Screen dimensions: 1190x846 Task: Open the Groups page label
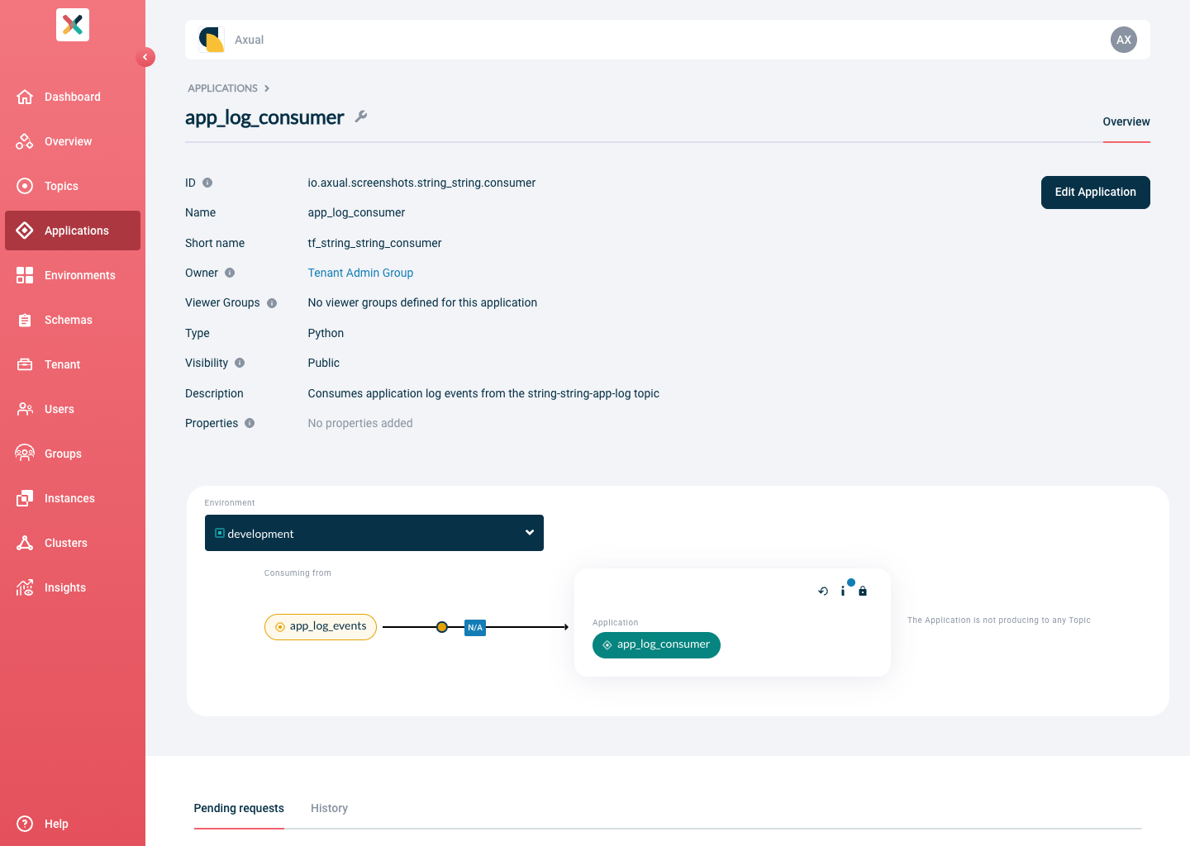click(63, 454)
